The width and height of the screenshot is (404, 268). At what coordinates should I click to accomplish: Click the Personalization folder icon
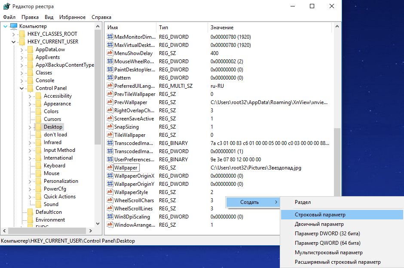[38, 181]
